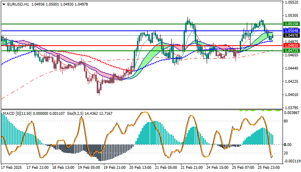Click the 80 stochastic level label

click(x=286, y=121)
